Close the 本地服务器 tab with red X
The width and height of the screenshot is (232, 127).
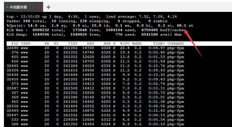coord(39,7)
